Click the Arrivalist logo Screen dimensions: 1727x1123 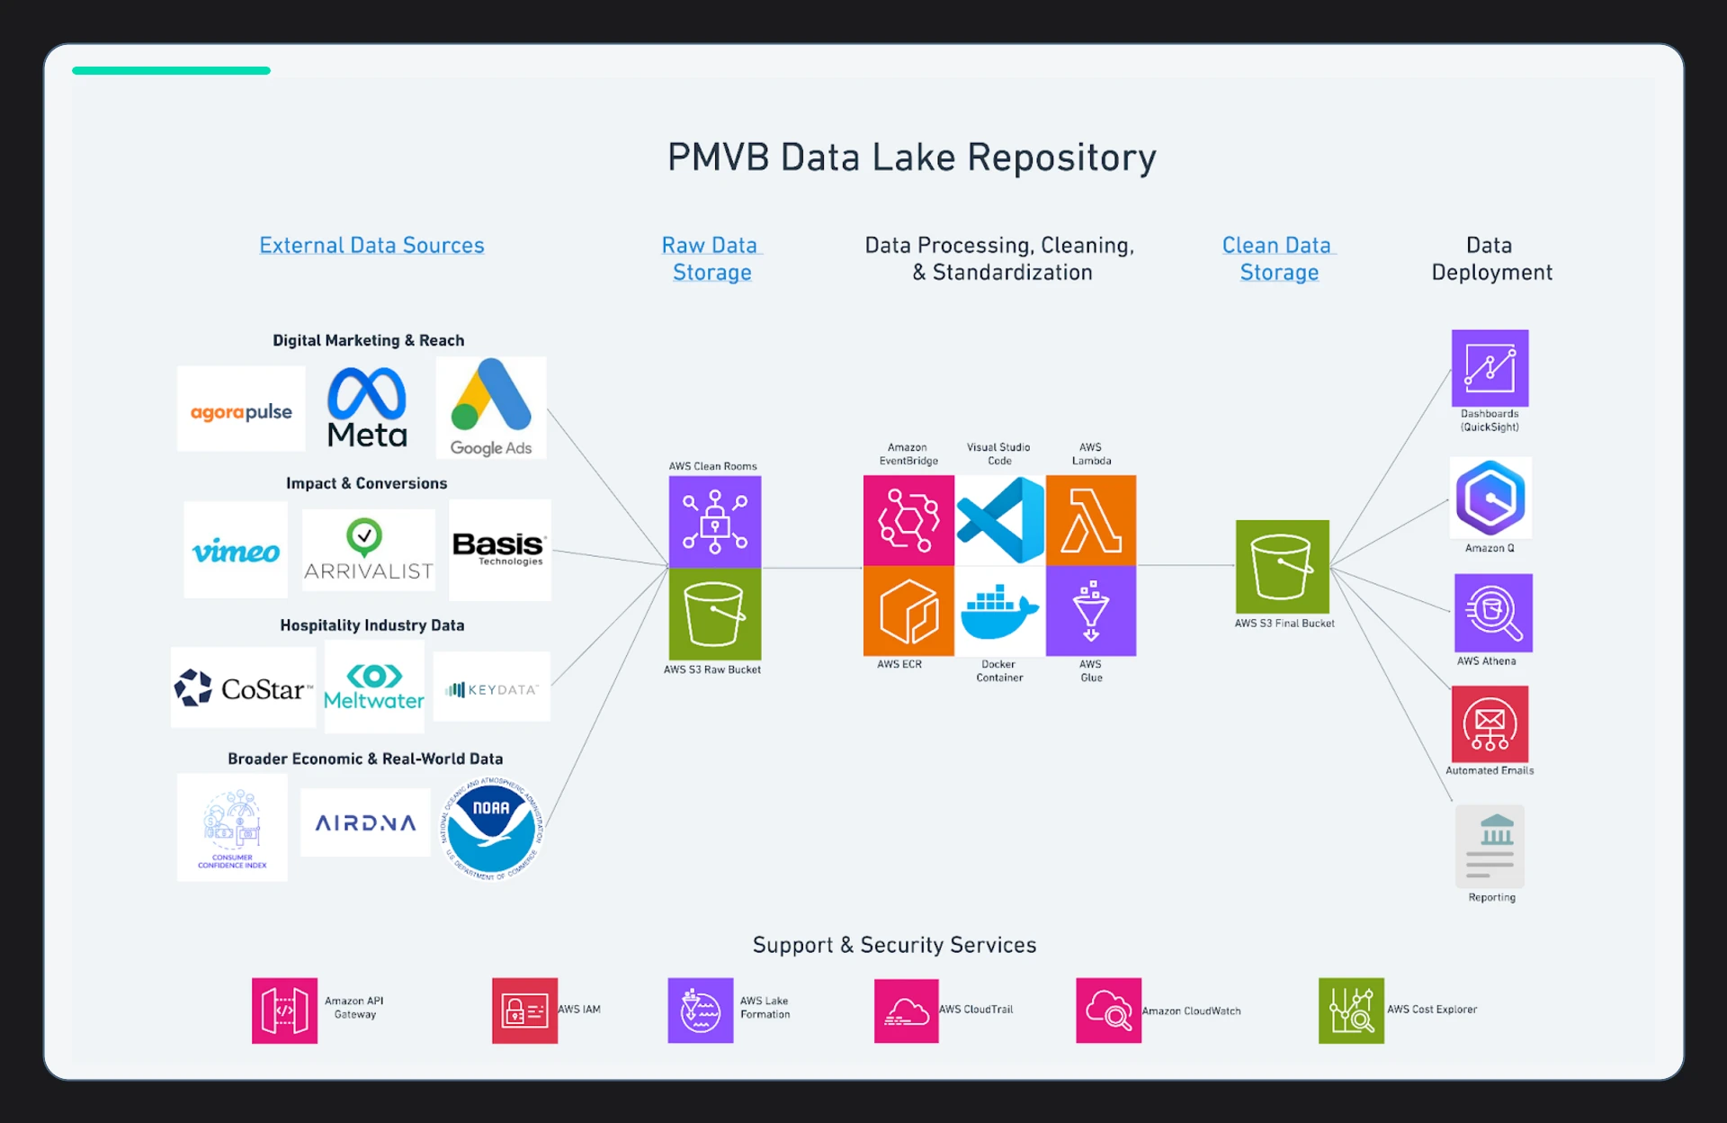pos(368,550)
